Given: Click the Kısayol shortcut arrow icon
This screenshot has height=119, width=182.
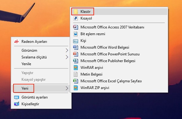Looking at the screenshot, I should pos(76,18).
